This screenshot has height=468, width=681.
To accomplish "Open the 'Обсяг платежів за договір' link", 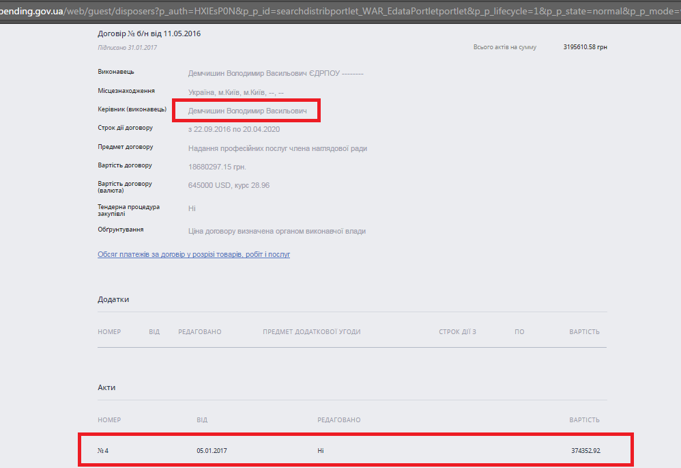I will pos(194,254).
